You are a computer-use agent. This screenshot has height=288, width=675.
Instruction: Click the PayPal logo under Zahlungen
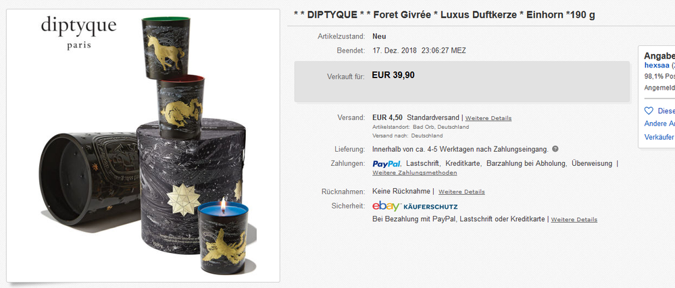386,164
